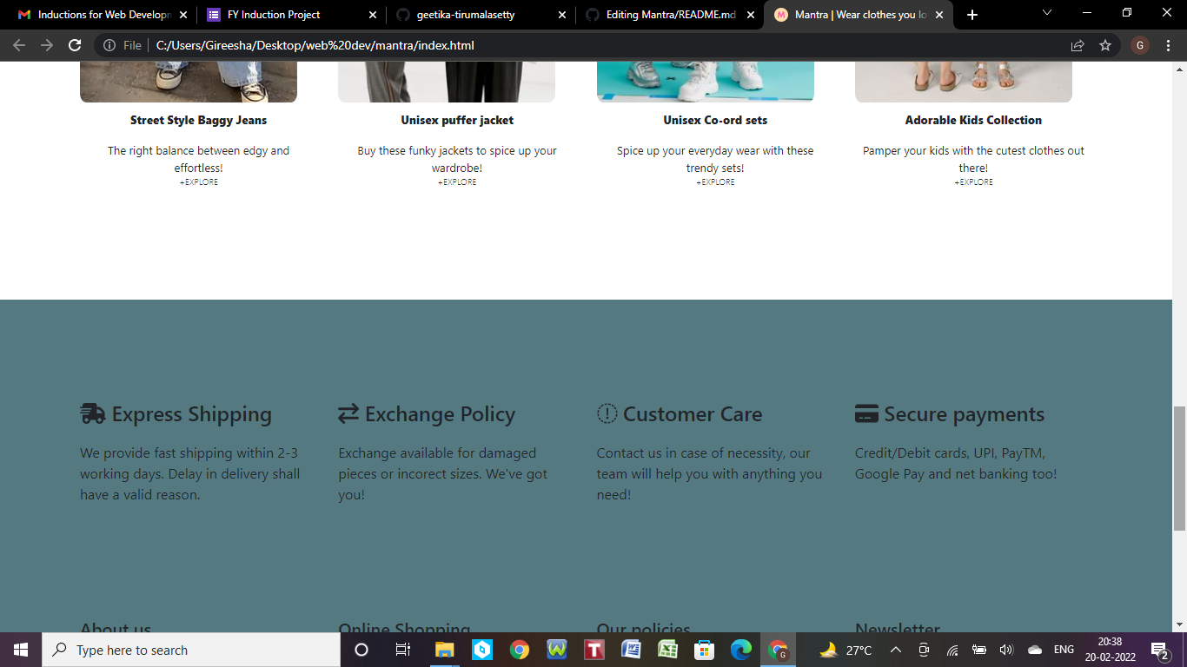Click the Secure payments card icon
Viewport: 1187px width, 667px height.
click(x=865, y=413)
